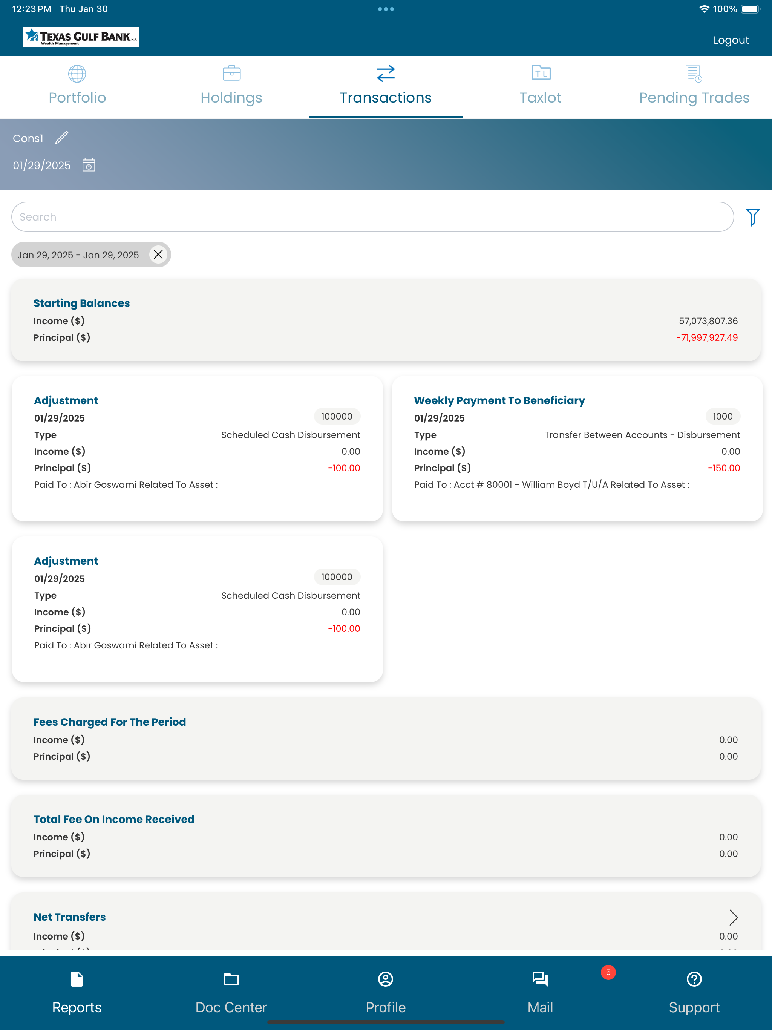Open the date picker calendar icon
The height and width of the screenshot is (1030, 772).
coord(89,165)
